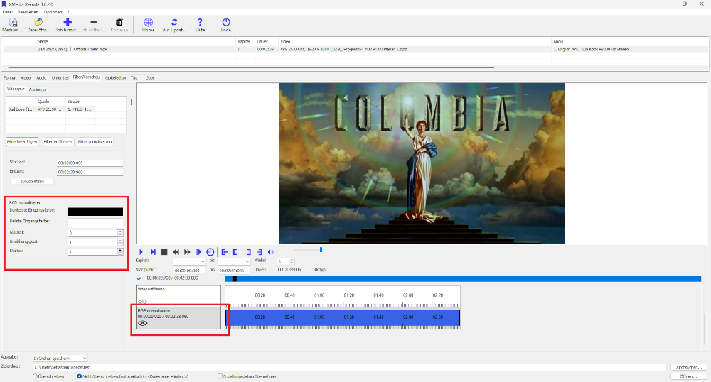Open the Ausgabe dropdown set to In Ordner speichern
This screenshot has width=711, height=382.
(60, 358)
